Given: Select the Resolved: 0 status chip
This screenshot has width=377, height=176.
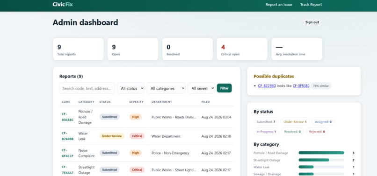Looking at the screenshot, I should 292,132.
